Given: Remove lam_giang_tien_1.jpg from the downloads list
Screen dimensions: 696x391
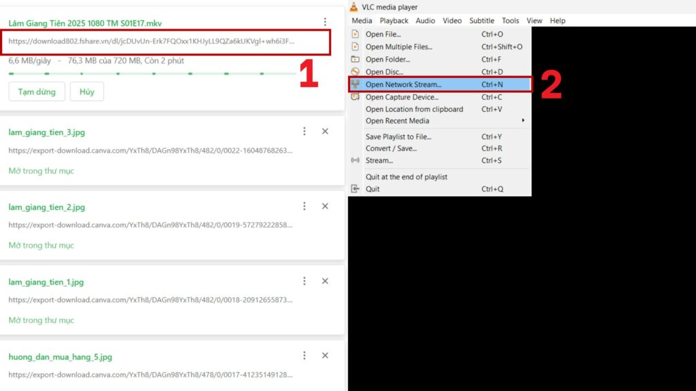Looking at the screenshot, I should 326,281.
